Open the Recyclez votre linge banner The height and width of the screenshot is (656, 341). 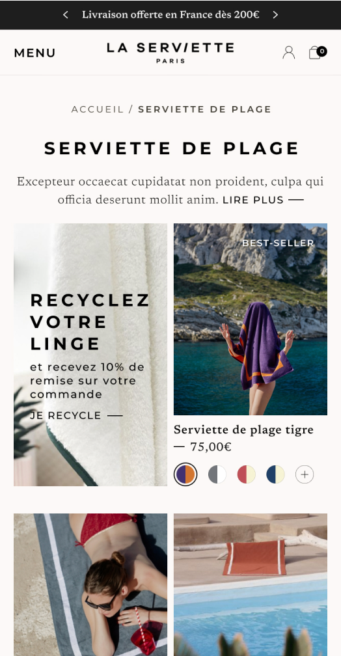click(x=90, y=355)
